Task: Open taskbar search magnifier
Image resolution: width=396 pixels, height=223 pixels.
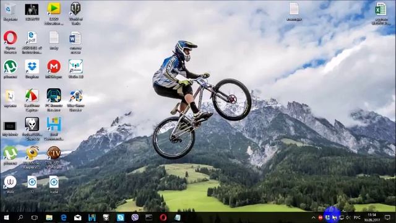Action: tap(20, 217)
